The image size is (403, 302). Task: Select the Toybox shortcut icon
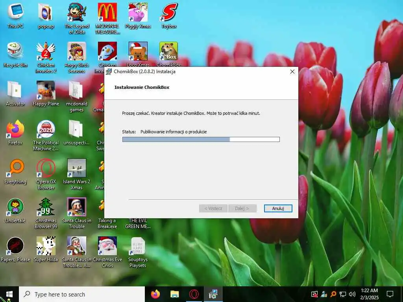point(169,16)
